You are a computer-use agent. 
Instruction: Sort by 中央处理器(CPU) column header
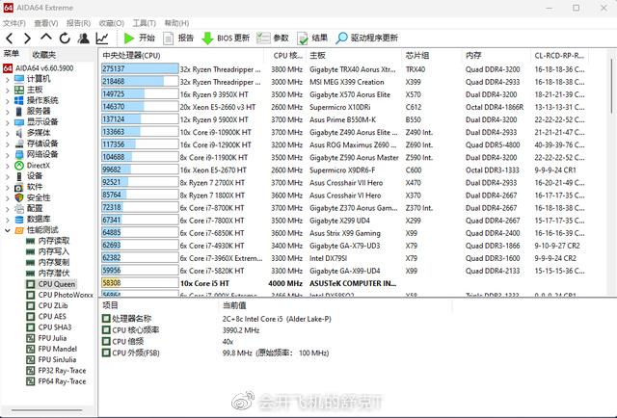click(x=131, y=56)
